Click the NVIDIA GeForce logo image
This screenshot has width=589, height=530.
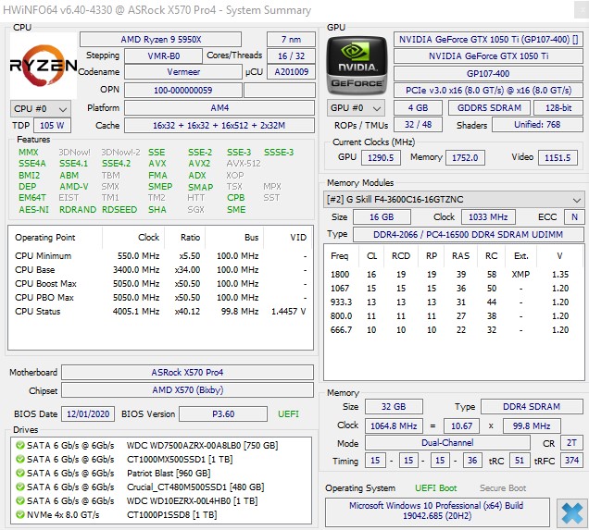point(357,66)
